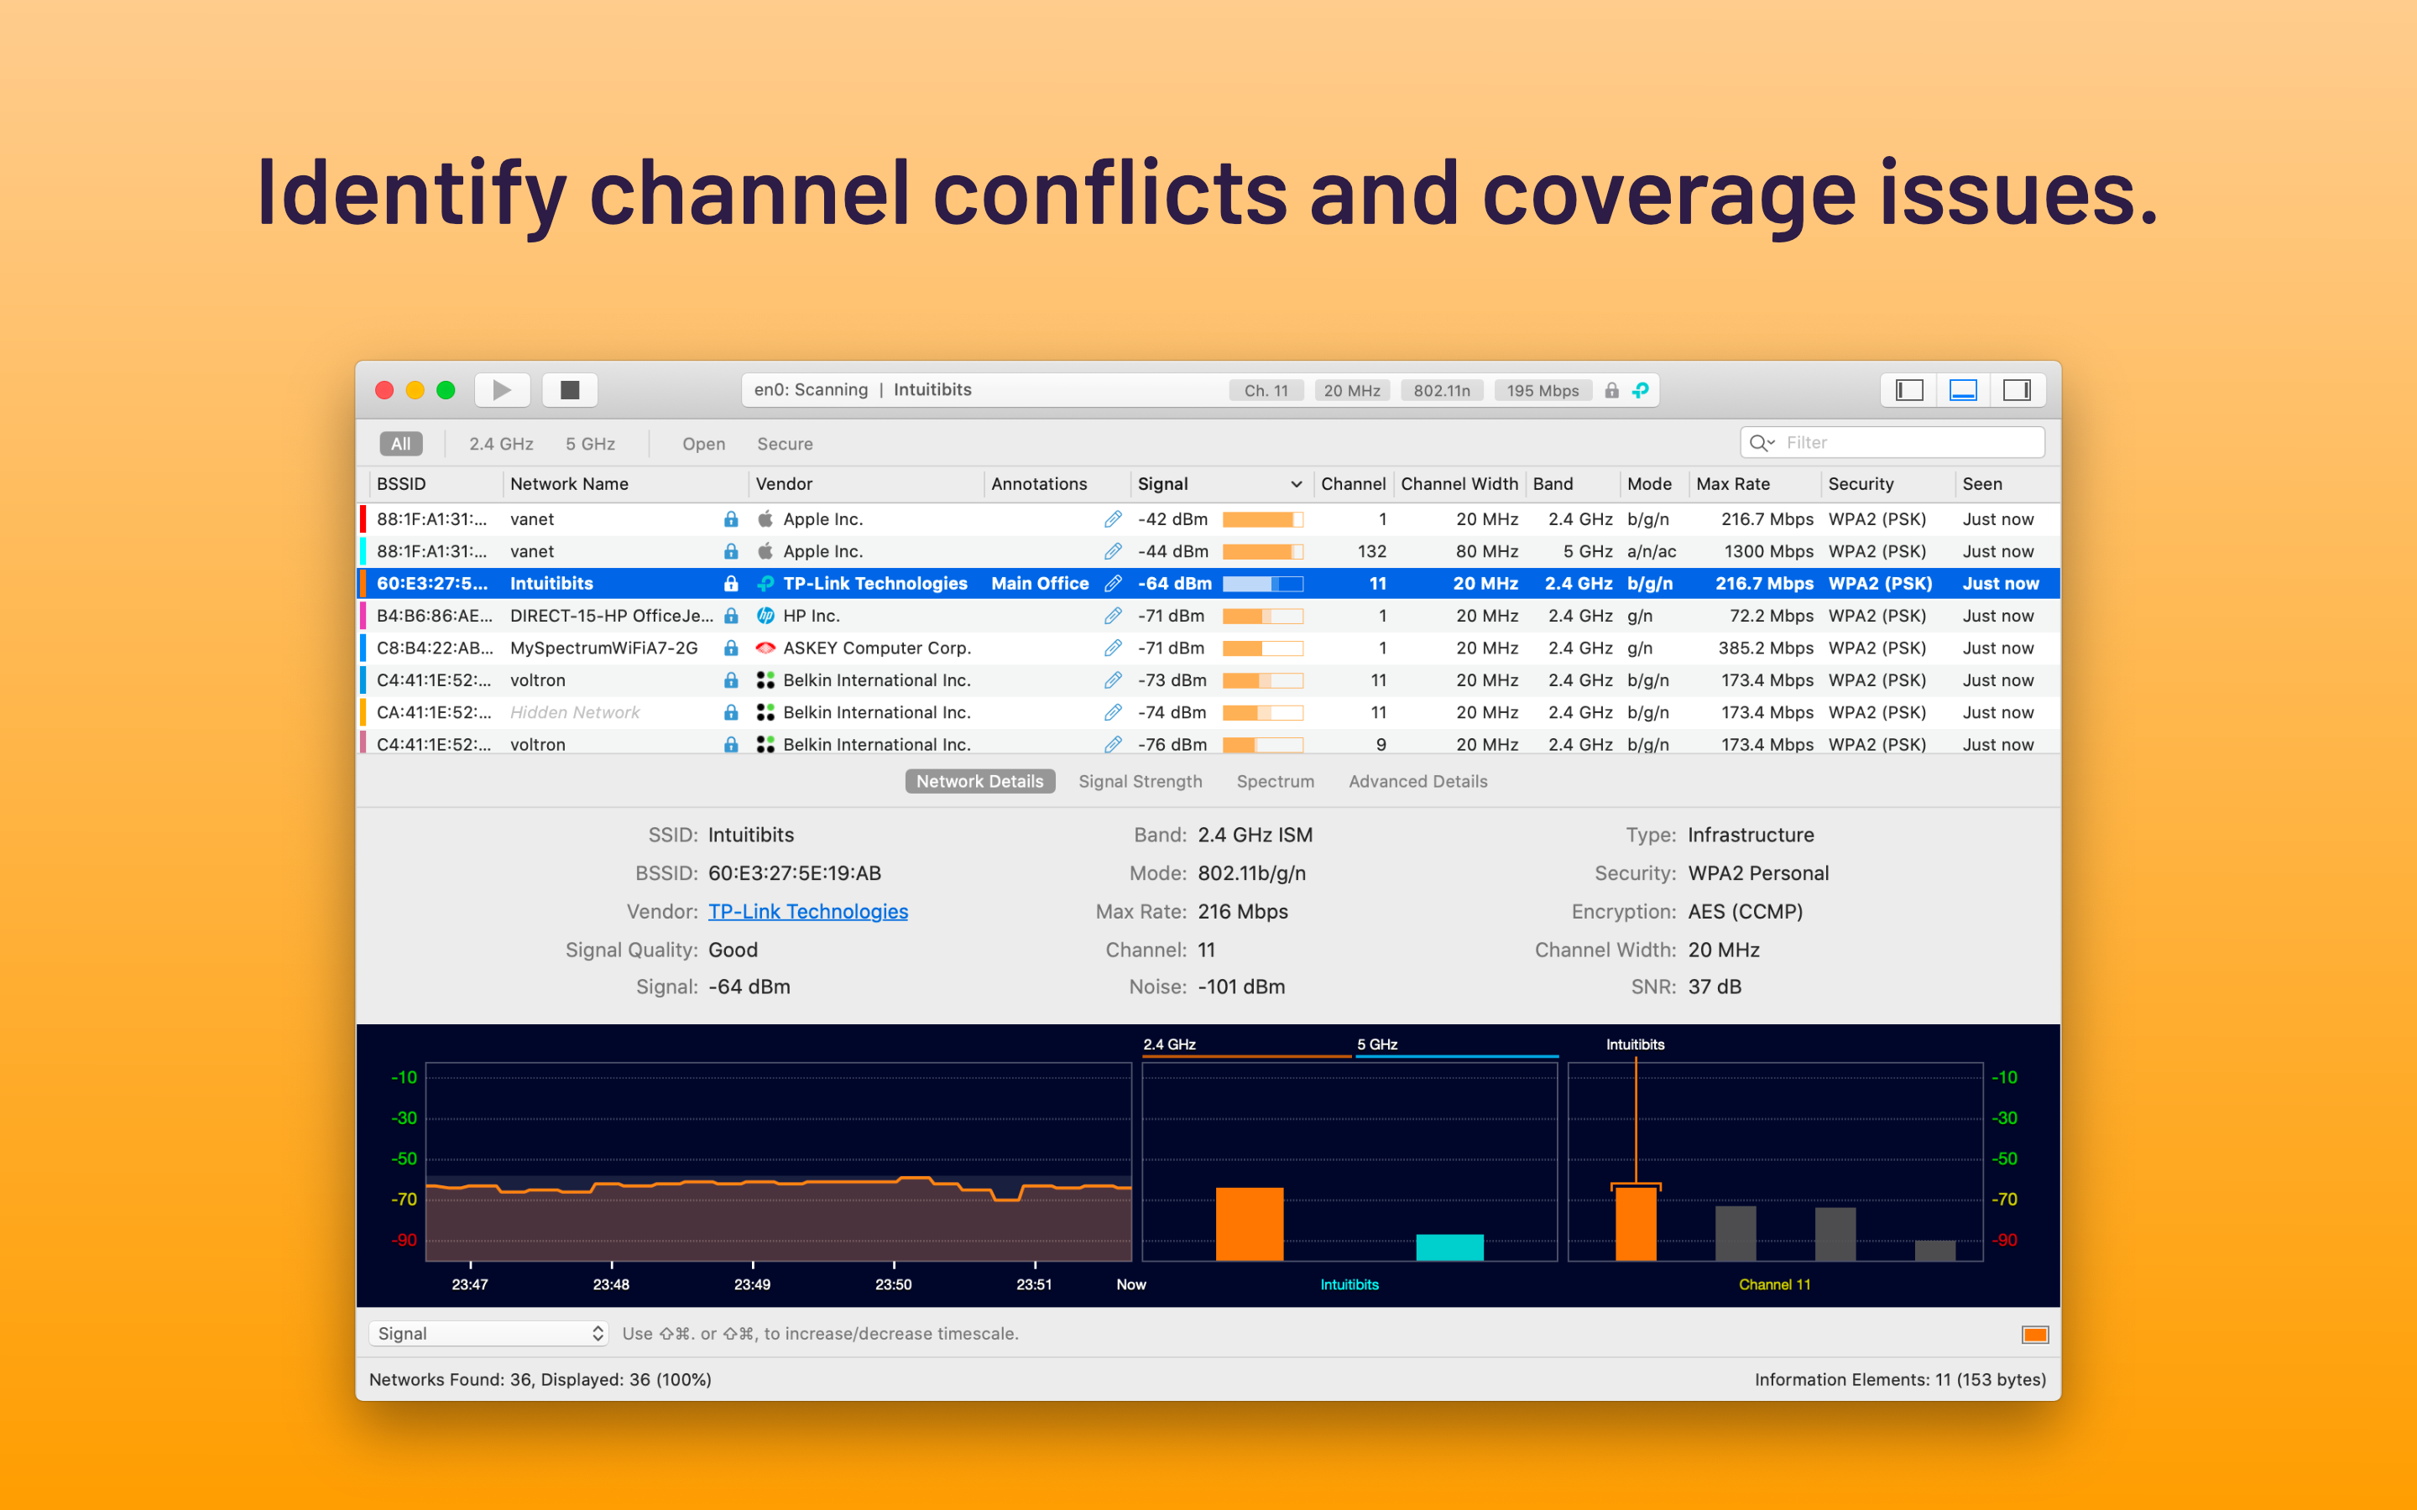
Task: Click the pencil annotation icon for Intuitibits
Action: [x=1113, y=583]
